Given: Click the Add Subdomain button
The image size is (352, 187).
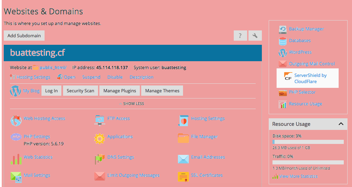Looking at the screenshot, I should tap(24, 36).
